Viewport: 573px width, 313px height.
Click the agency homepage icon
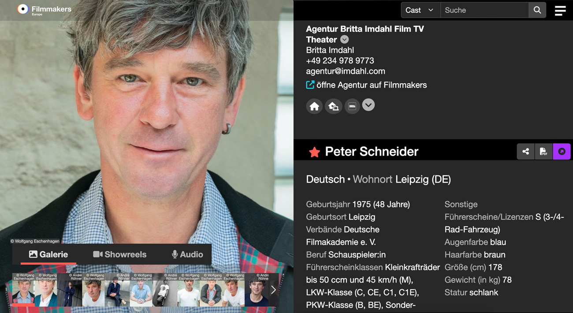pos(333,106)
